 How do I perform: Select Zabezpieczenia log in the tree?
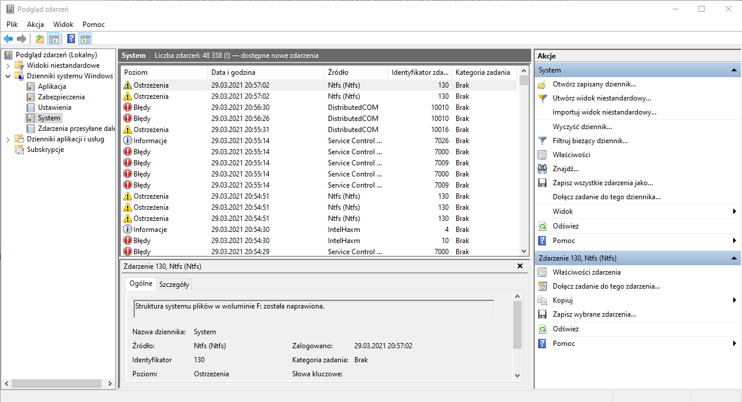point(61,97)
